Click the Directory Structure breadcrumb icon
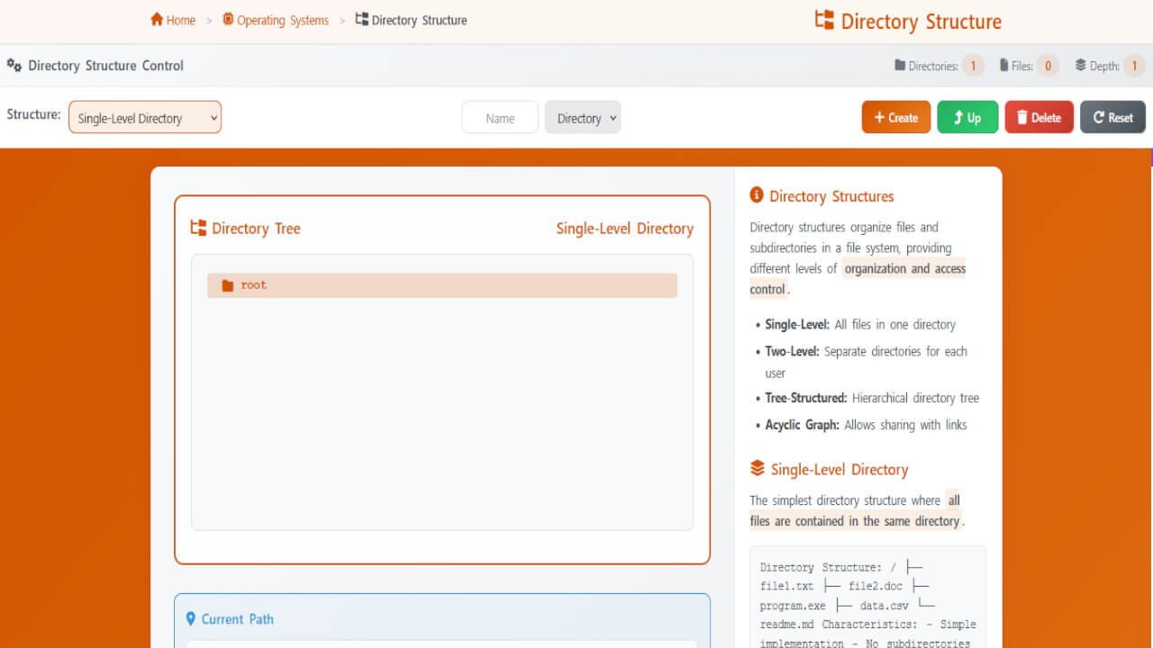 [362, 20]
